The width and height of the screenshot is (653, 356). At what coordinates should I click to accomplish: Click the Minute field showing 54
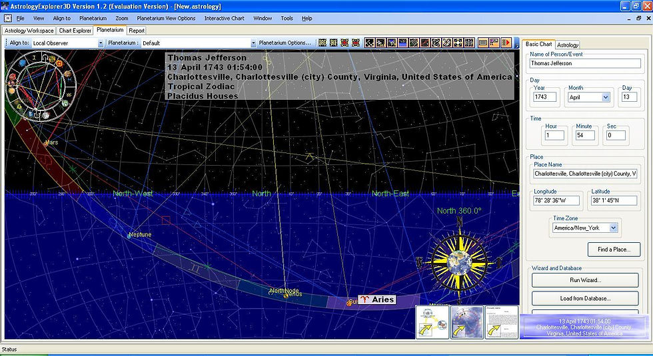click(585, 135)
